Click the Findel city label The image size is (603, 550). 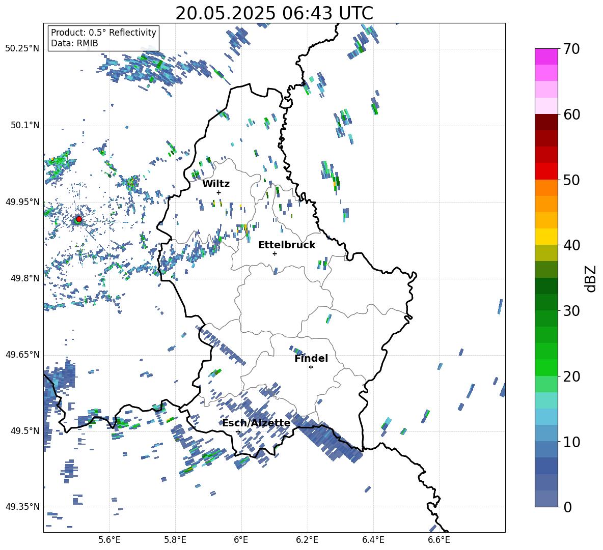pos(311,358)
